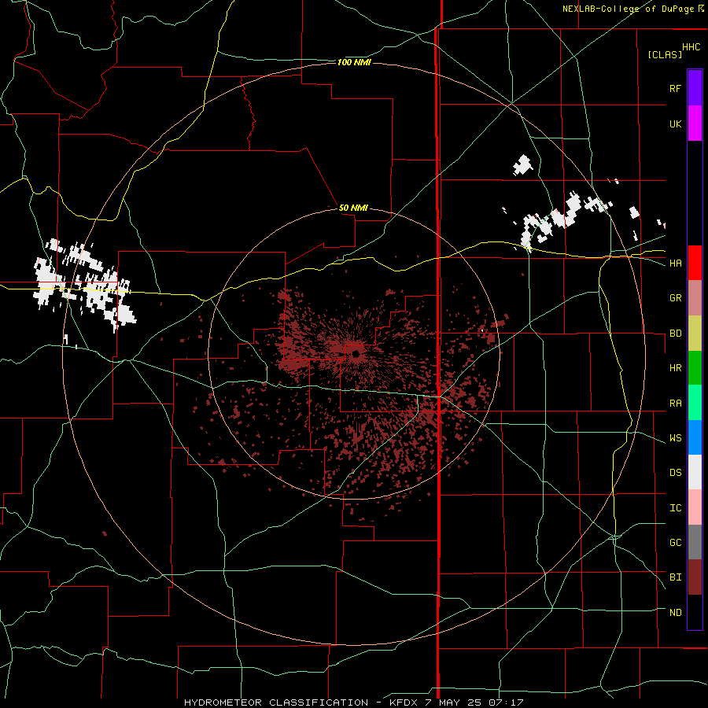
Task: Click the 100 NMI range ring label
Action: click(354, 62)
